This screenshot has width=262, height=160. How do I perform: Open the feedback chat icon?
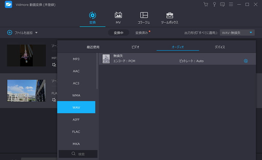222,4
